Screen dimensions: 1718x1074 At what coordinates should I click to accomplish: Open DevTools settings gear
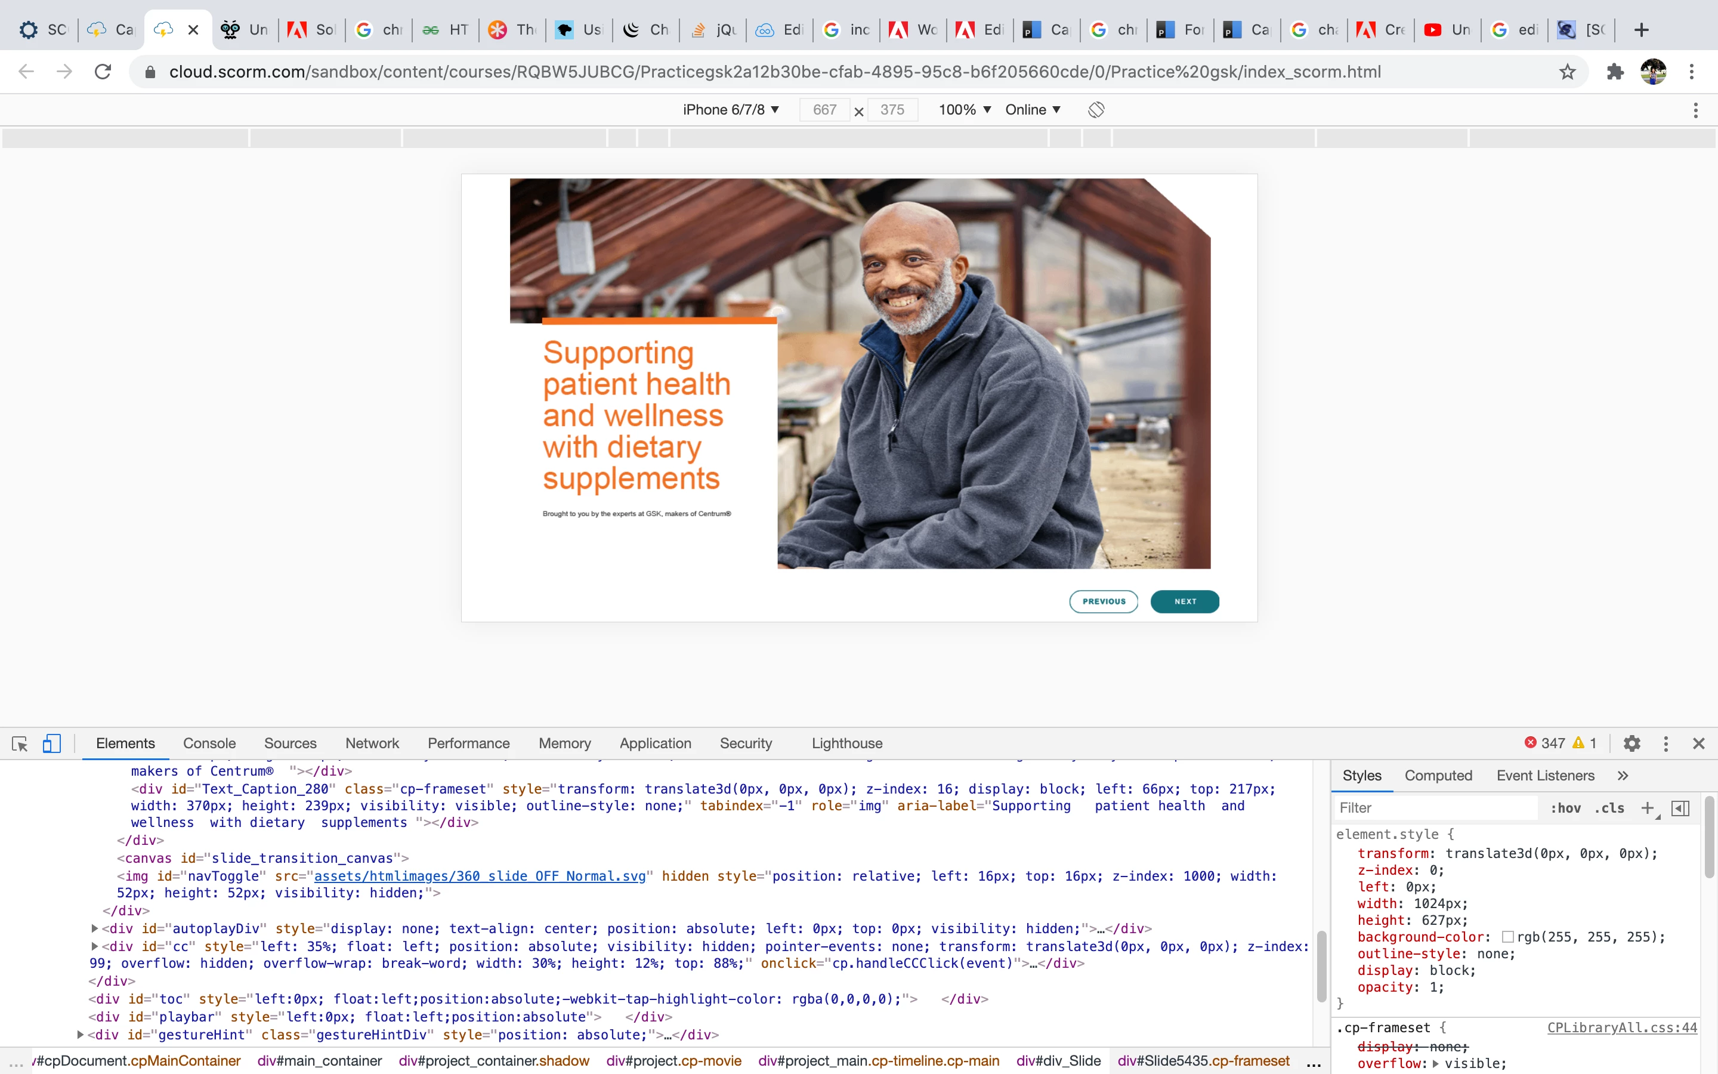tap(1632, 743)
